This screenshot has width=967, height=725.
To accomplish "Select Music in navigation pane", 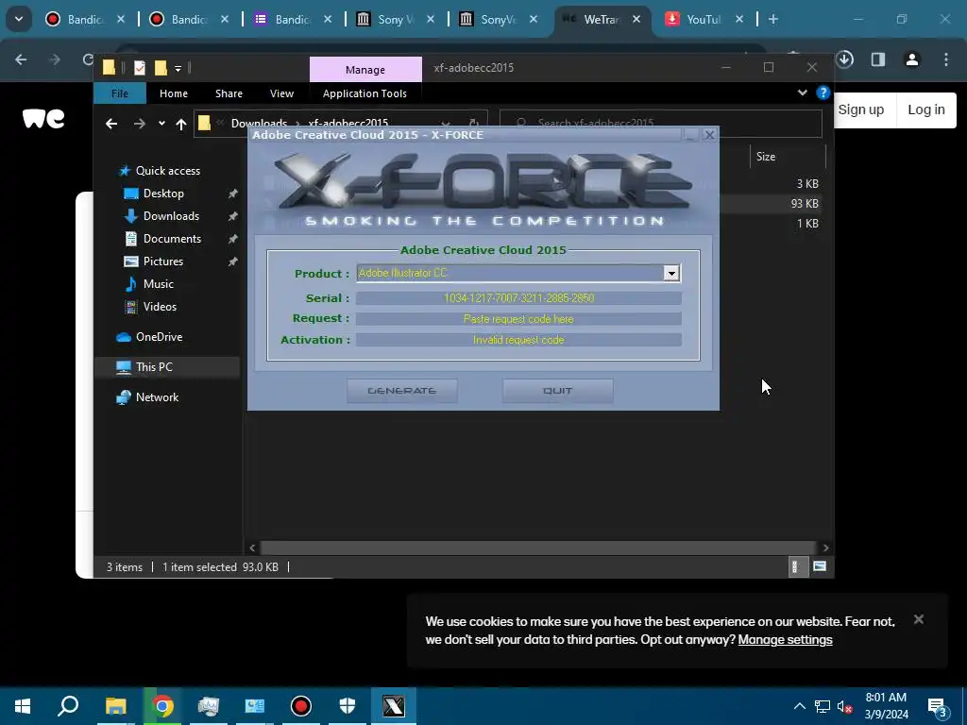I will click(158, 284).
